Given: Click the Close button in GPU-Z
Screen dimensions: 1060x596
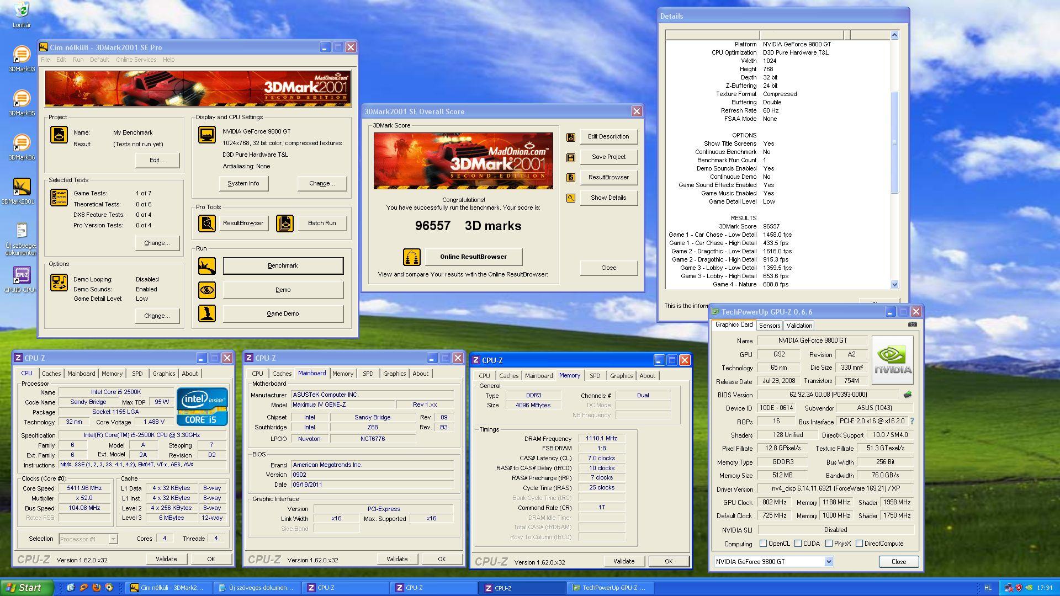Looking at the screenshot, I should coord(898,562).
